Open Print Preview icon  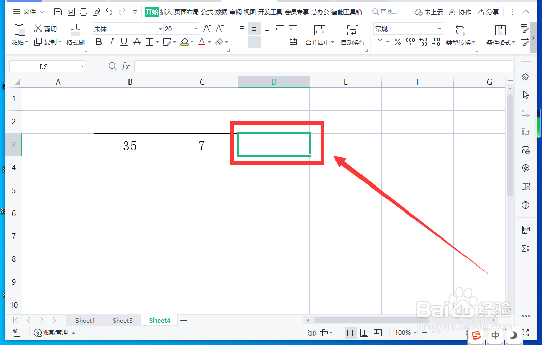96,12
